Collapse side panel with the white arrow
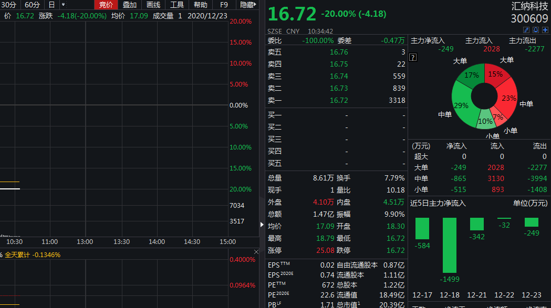551x308 pixels. (262, 225)
